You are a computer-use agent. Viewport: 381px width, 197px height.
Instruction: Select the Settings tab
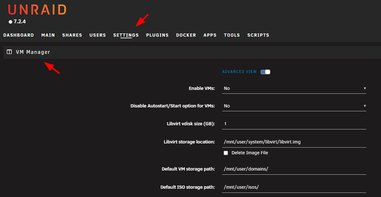pyautogui.click(x=126, y=35)
